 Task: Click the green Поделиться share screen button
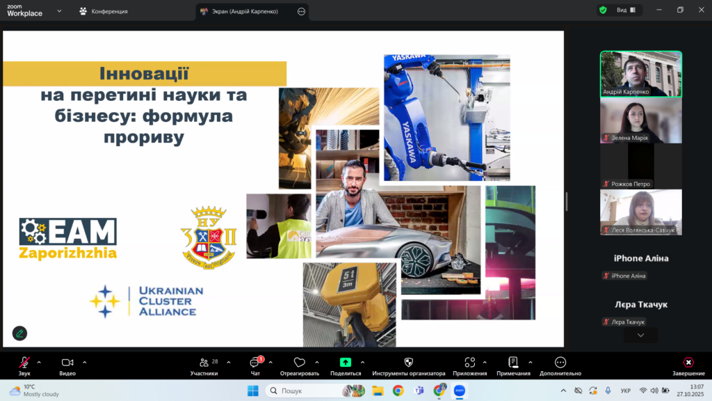(x=346, y=363)
